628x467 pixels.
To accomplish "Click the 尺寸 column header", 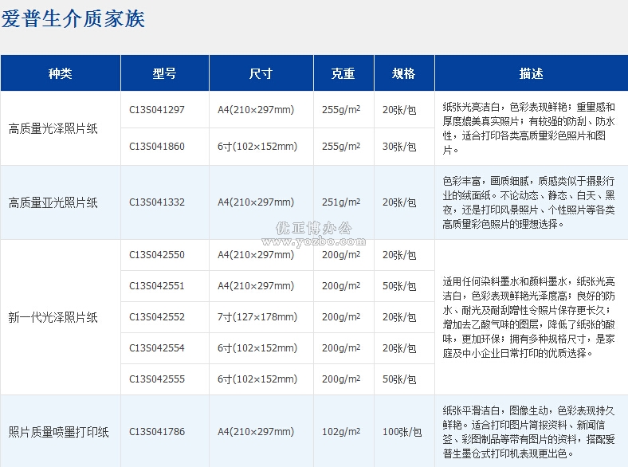I will pos(261,73).
